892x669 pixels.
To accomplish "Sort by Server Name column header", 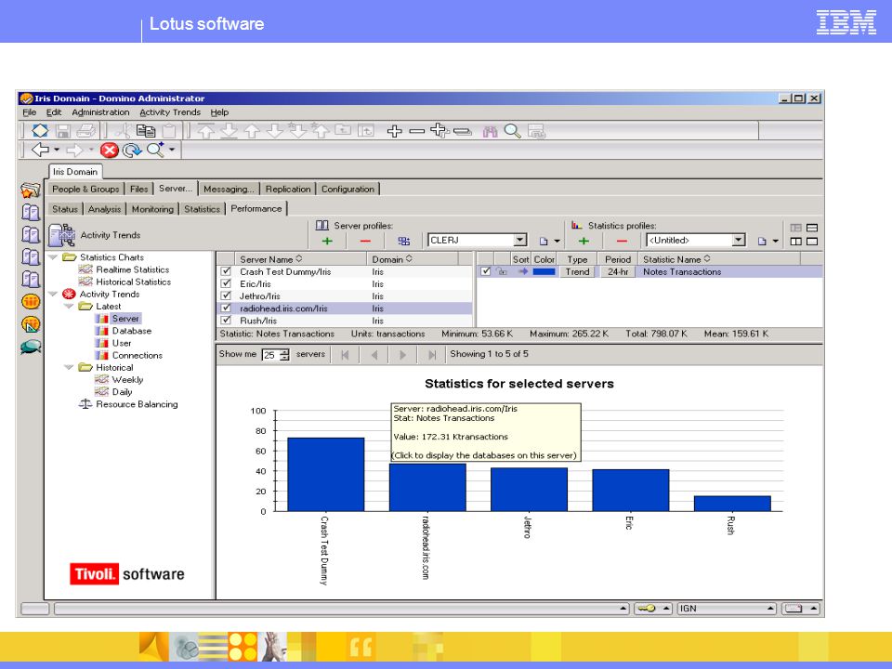I will [x=299, y=259].
